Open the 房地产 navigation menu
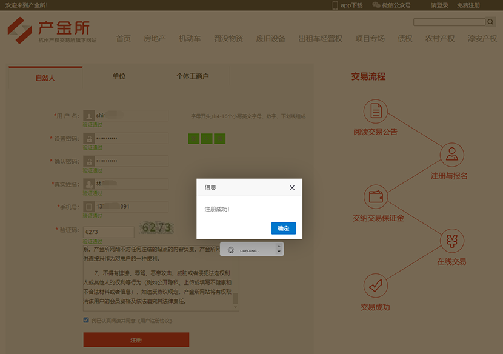Image resolution: width=503 pixels, height=354 pixels. tap(155, 39)
